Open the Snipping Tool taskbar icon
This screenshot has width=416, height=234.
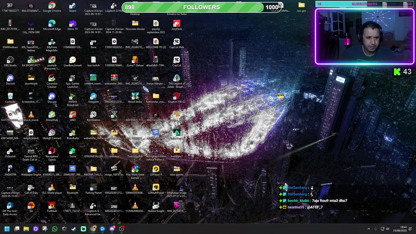click(x=45, y=229)
